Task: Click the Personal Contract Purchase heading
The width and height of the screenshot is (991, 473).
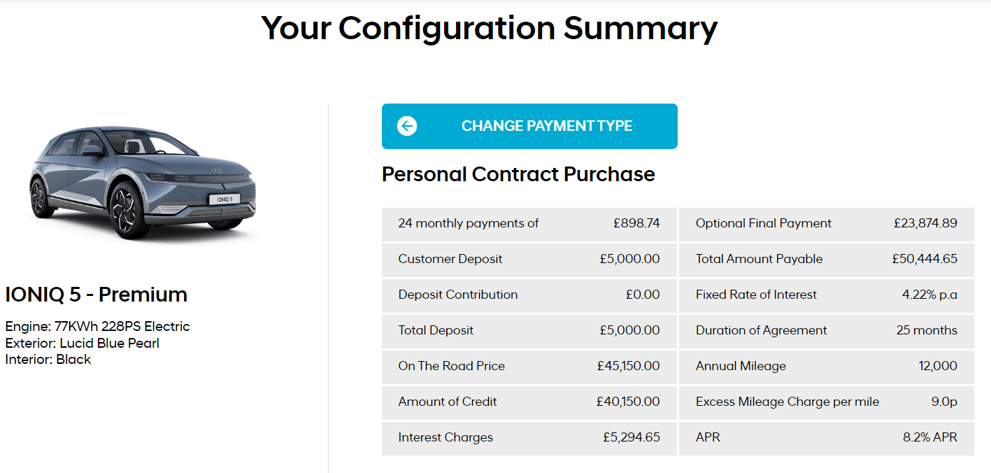Action: click(x=518, y=174)
